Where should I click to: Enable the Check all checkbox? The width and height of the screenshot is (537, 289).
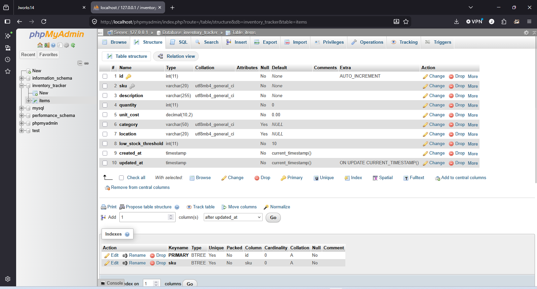point(121,178)
